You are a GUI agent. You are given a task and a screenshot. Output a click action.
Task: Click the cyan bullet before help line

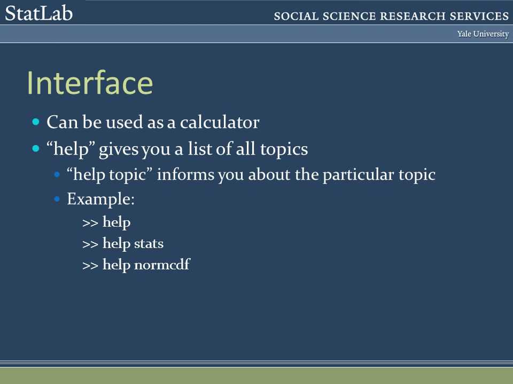coord(36,149)
